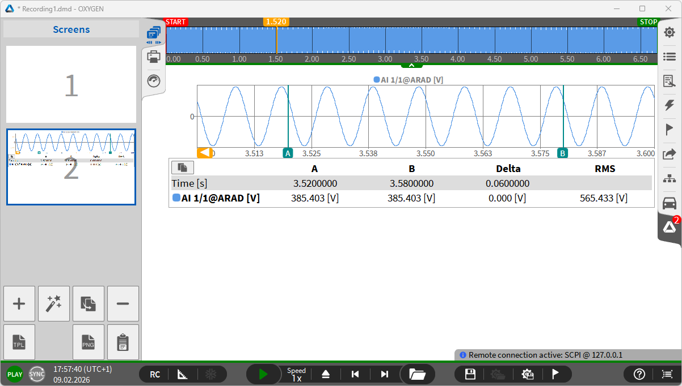This screenshot has height=386, width=682.
Task: Open the channel list menu in sidebar
Action: 670,57
